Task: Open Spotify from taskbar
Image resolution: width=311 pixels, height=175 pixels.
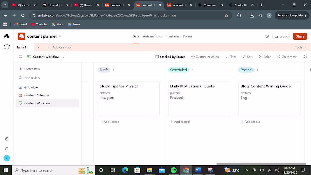Action: [x=174, y=170]
